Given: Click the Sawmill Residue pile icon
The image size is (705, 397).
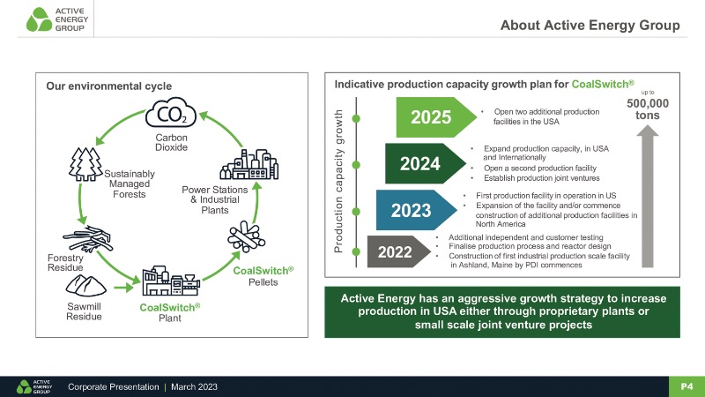Looking at the screenshot, I should click(87, 284).
